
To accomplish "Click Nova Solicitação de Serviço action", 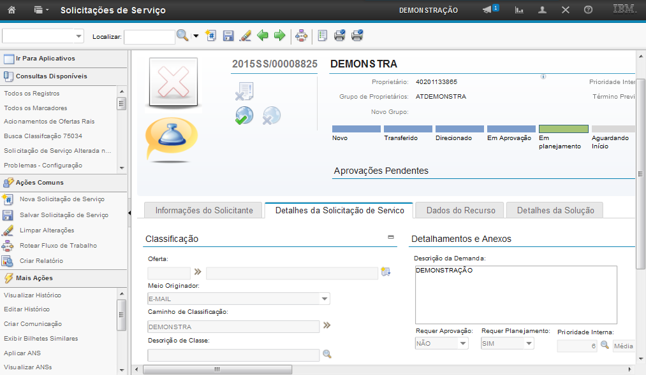I will tap(62, 199).
